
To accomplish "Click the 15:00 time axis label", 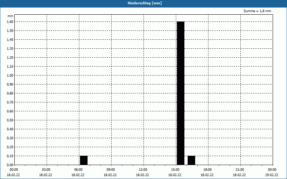I will coord(175,170).
